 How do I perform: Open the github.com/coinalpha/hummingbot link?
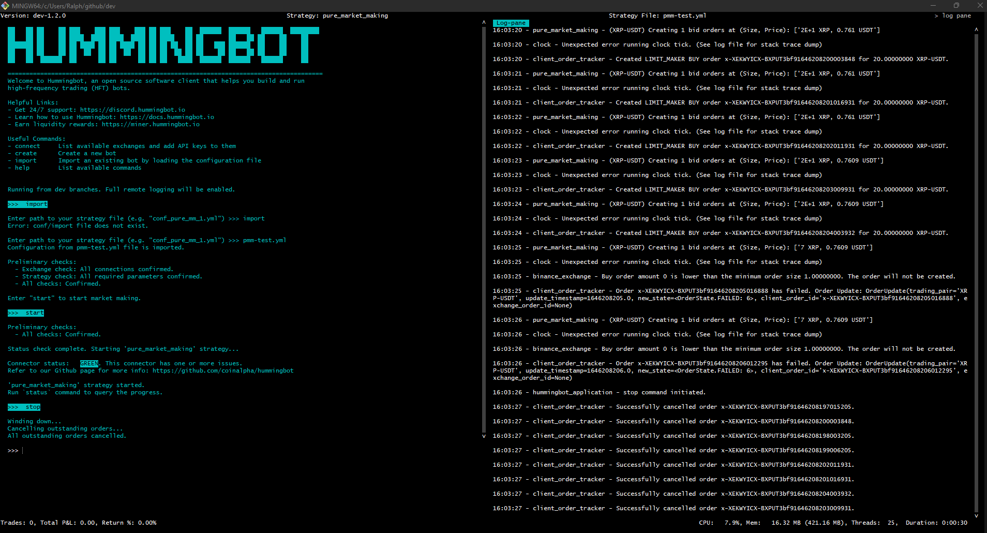223,371
